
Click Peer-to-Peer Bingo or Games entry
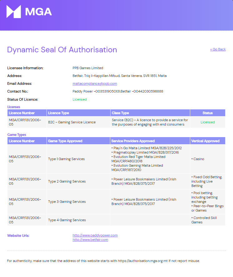[x=207, y=208]
